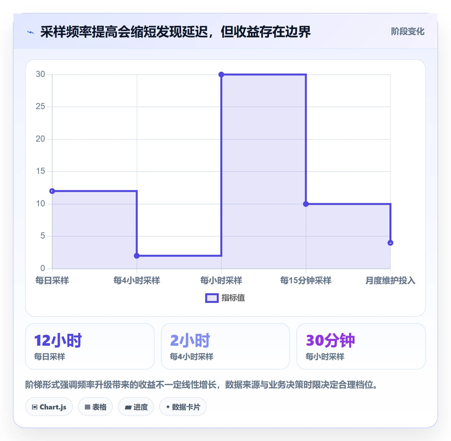This screenshot has height=441, width=451.
Task: Open the 2小时 stat card
Action: coord(225,346)
